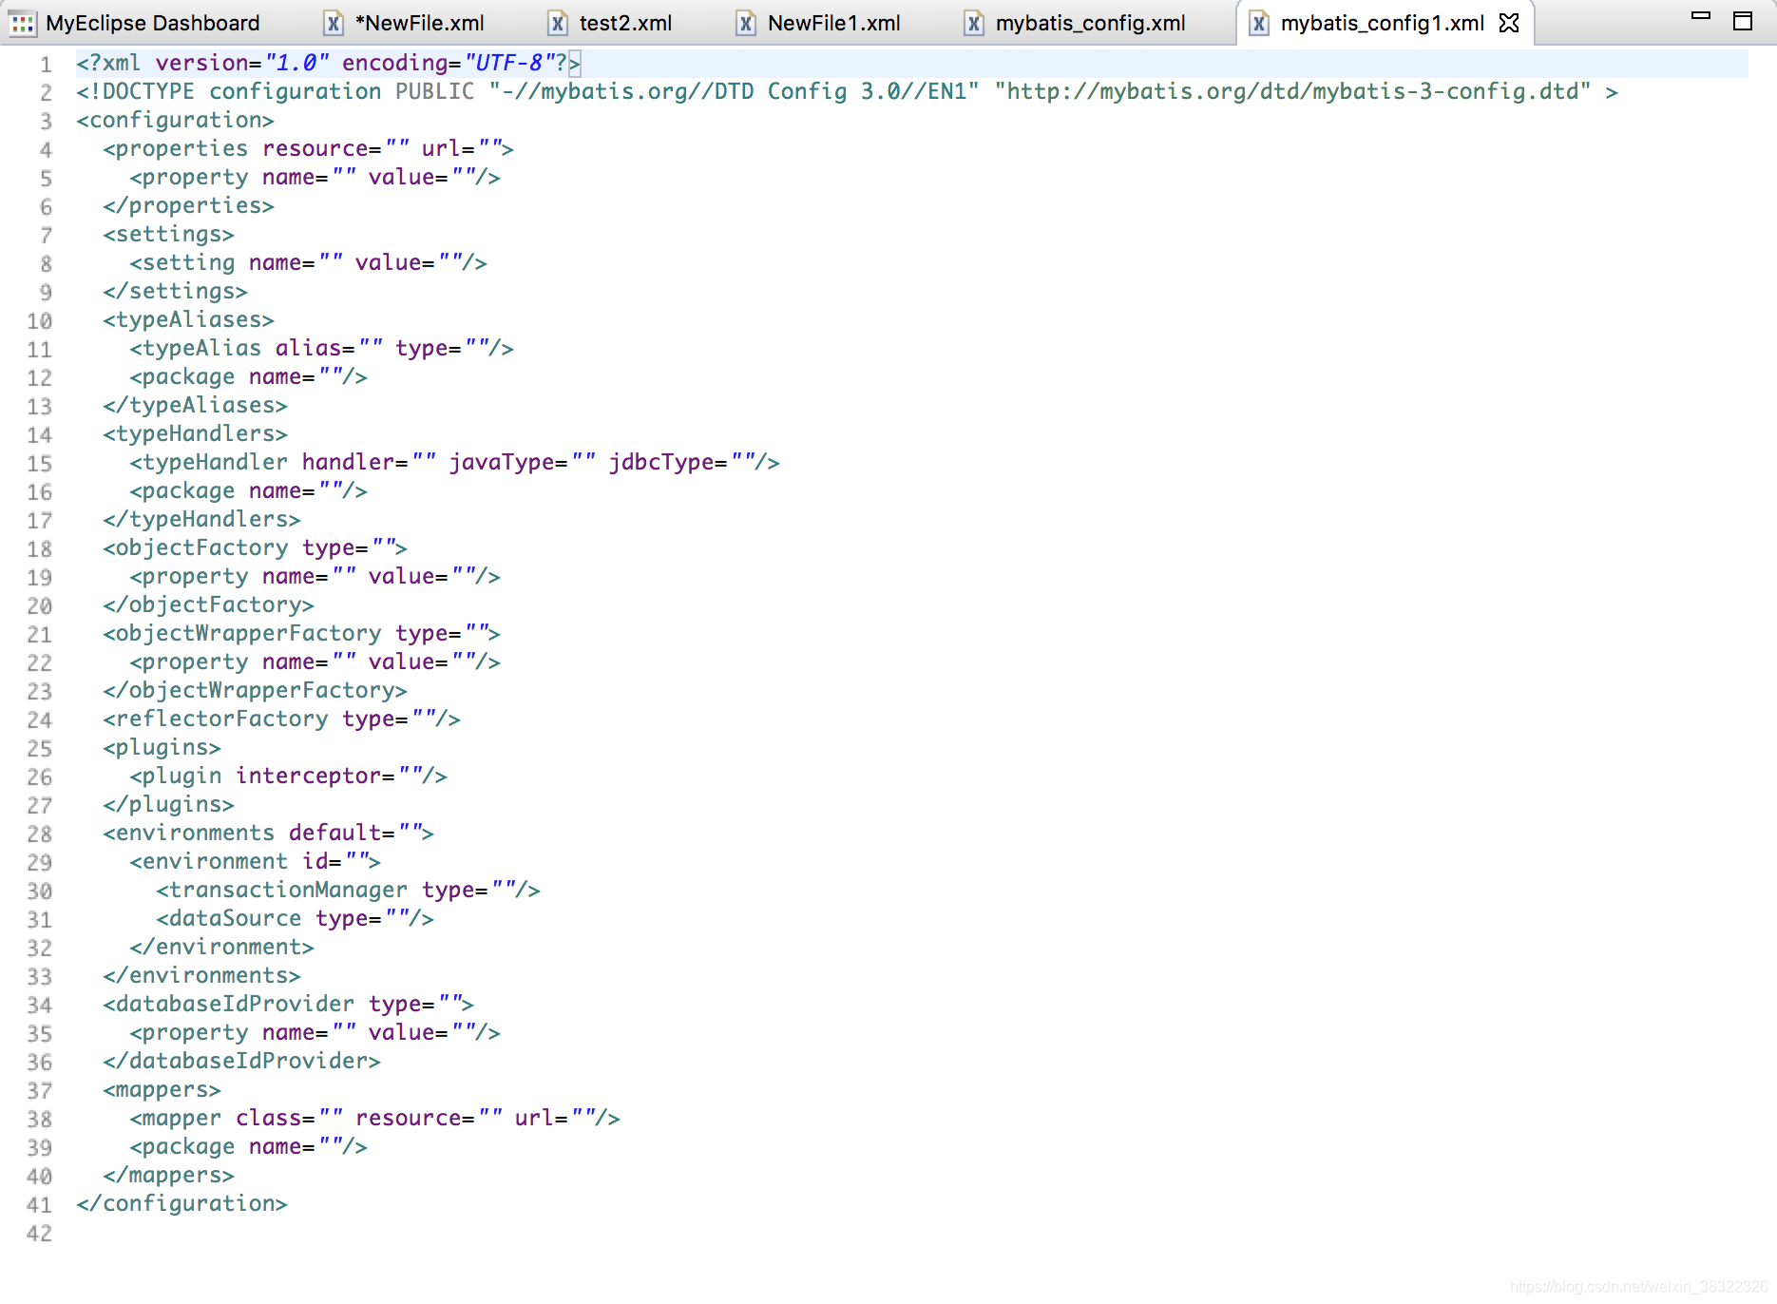
Task: Click the closing </environment> tag
Action: (221, 948)
